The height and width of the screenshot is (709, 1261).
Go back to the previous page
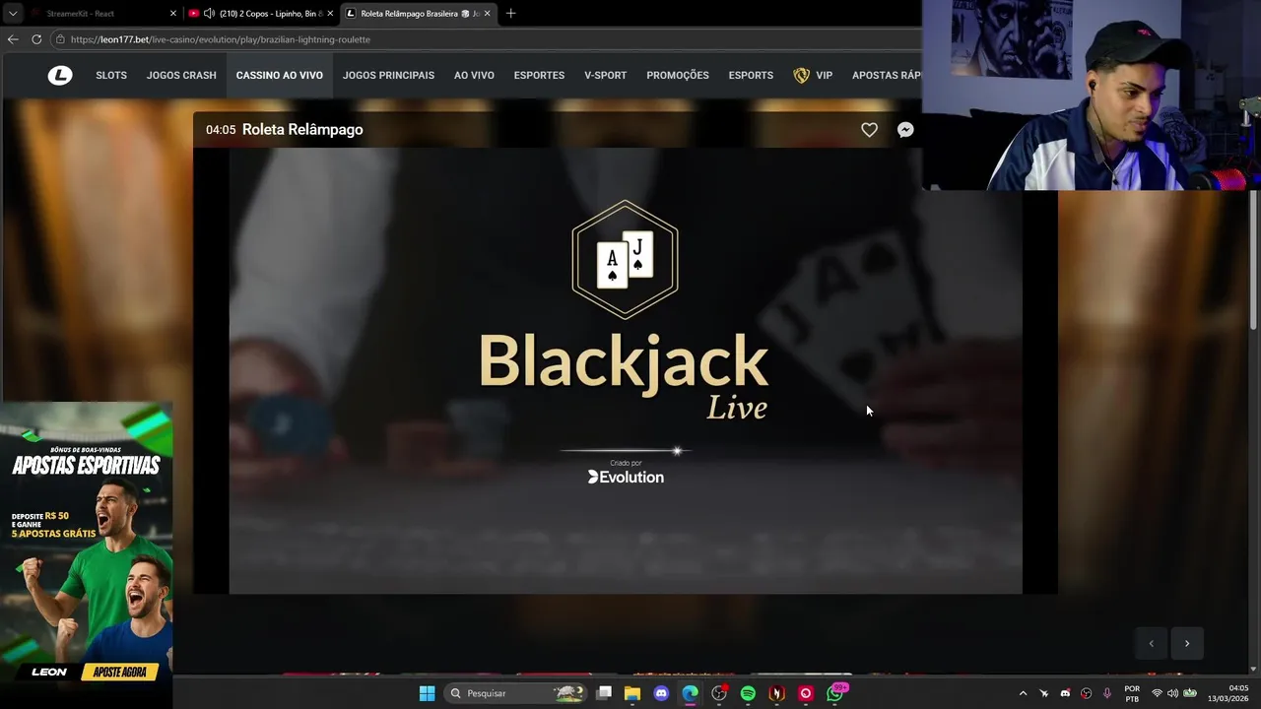point(13,39)
